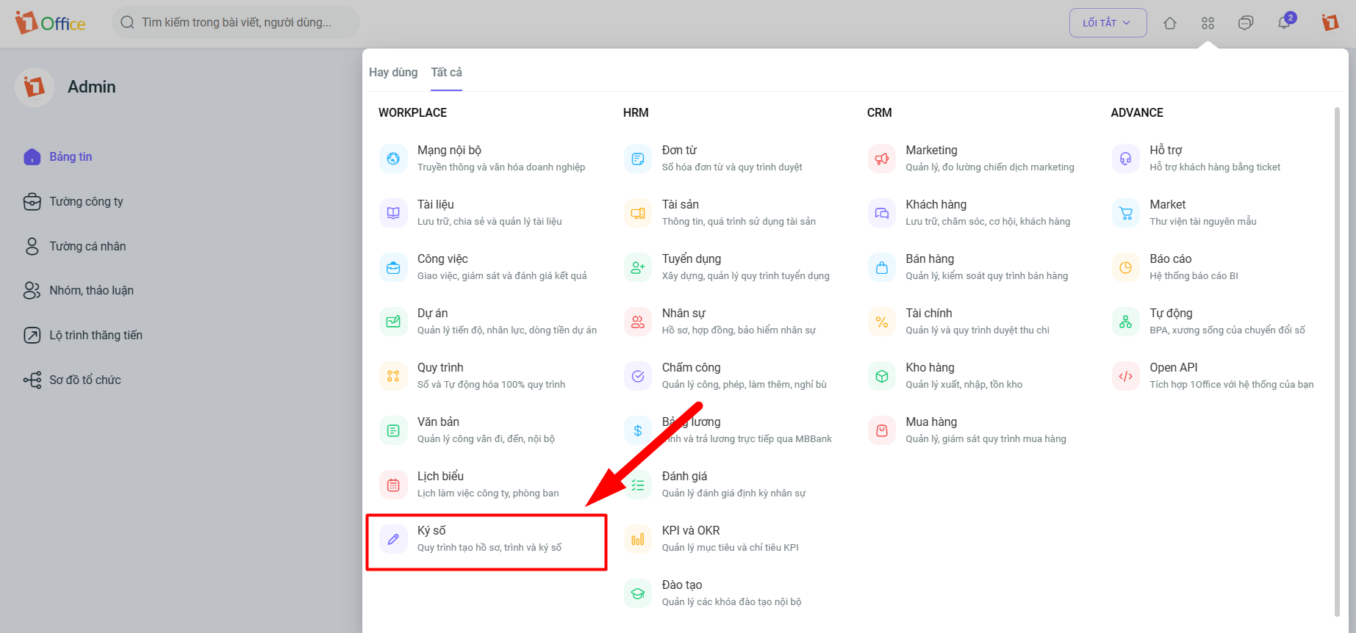Click the notification bell icon
Image resolution: width=1356 pixels, height=633 pixels.
1284,23
